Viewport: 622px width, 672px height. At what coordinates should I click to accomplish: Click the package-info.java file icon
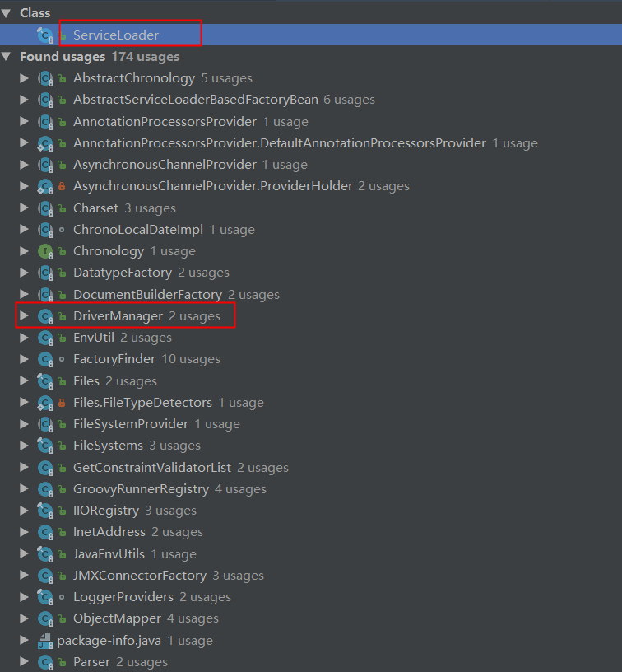coord(45,642)
